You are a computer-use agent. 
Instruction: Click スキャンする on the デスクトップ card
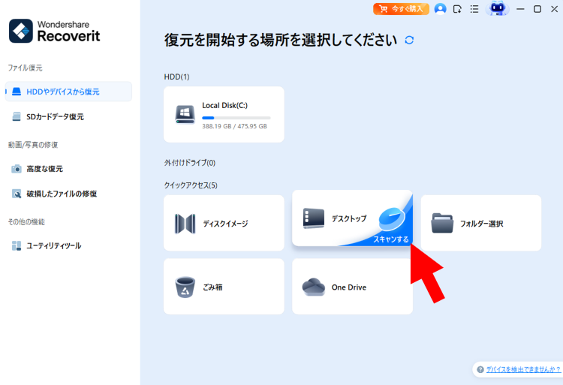391,239
